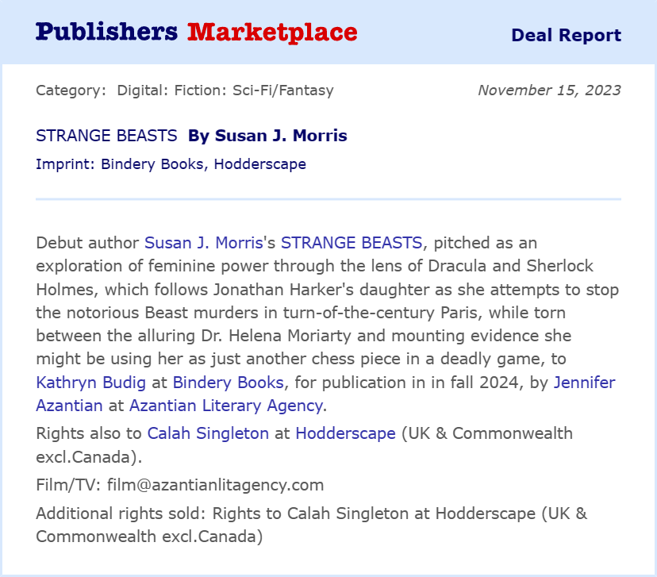657x577 pixels.
Task: Follow the blue Hodderscape hyperlink
Action: [x=345, y=433]
